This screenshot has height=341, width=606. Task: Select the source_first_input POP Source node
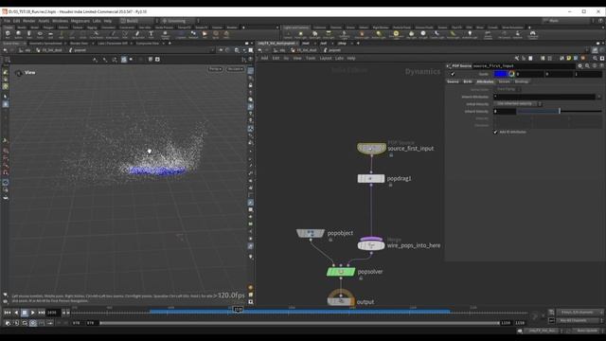(371, 149)
